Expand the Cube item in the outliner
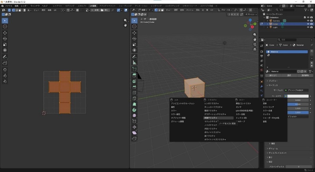 pos(267,24)
